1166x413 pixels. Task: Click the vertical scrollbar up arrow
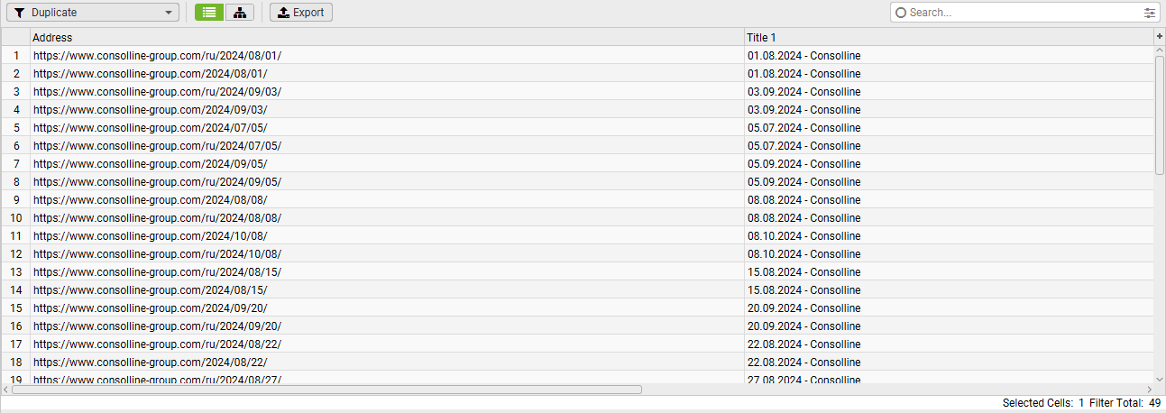[1160, 50]
